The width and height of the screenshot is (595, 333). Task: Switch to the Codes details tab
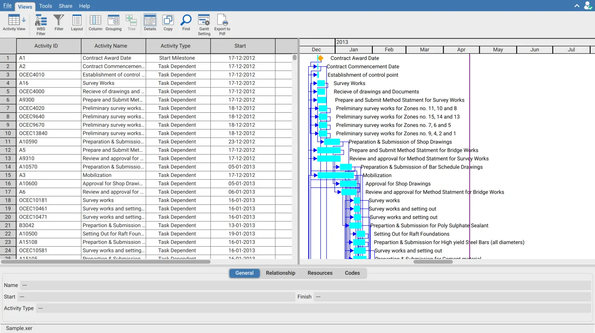352,273
